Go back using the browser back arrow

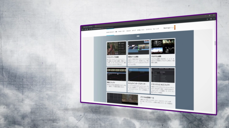point(82,30)
